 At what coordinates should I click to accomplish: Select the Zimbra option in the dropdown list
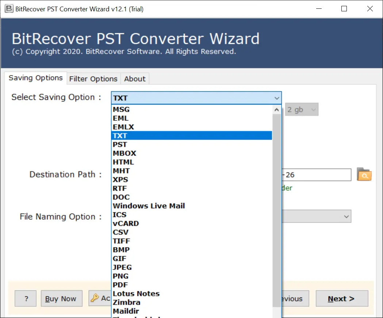[x=126, y=302]
